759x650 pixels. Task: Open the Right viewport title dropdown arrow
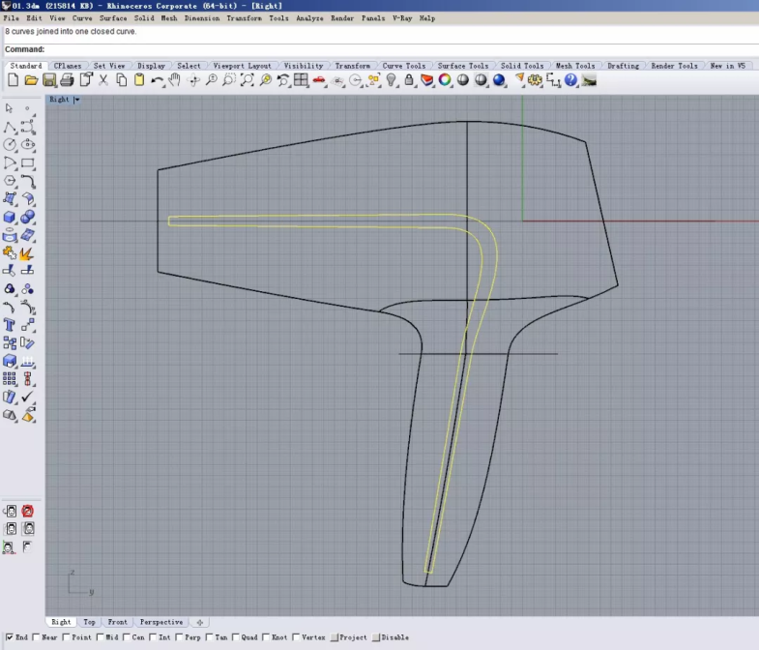(x=76, y=100)
